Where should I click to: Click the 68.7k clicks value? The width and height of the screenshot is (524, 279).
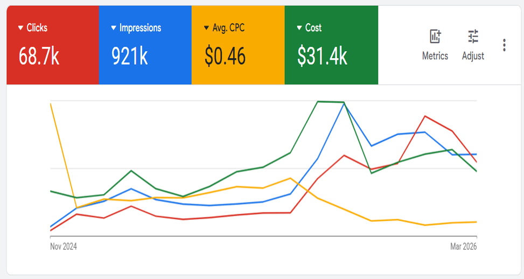39,56
